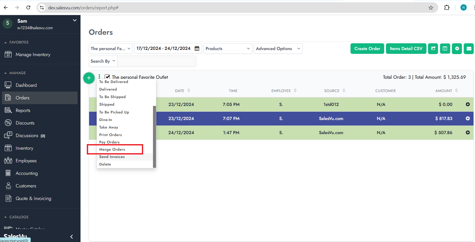Open the date range calendar icon
The height and width of the screenshot is (242, 475).
197,49
